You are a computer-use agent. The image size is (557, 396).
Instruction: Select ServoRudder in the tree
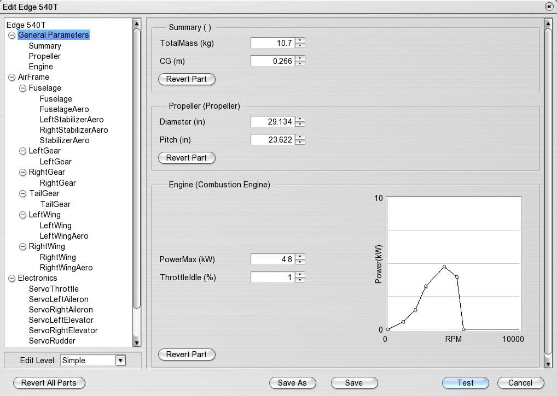(52, 341)
